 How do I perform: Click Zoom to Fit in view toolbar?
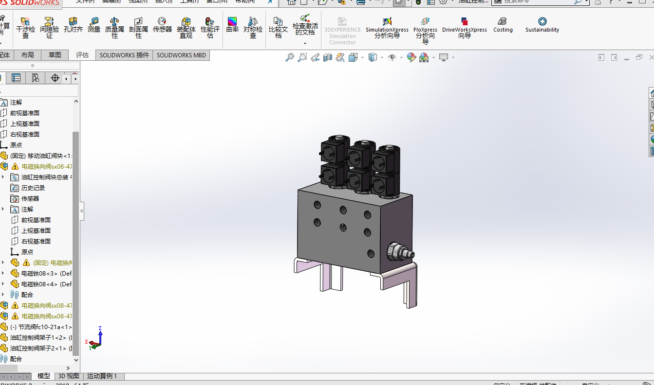coord(290,57)
